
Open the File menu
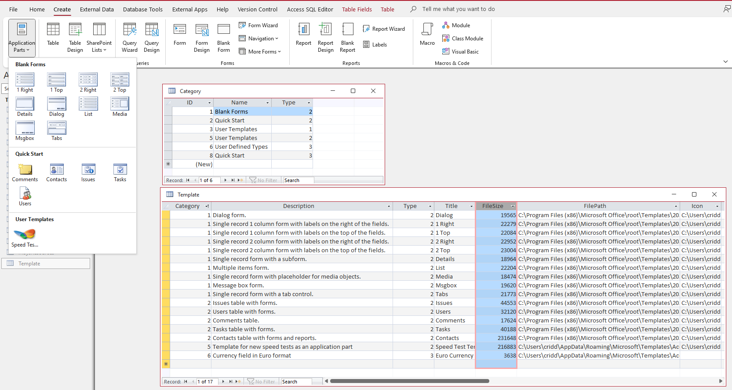(14, 9)
